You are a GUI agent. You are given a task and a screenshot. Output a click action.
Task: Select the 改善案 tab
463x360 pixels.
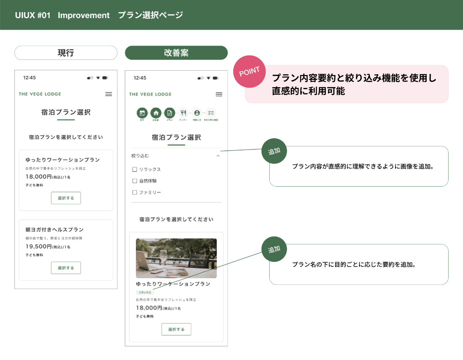coord(176,53)
